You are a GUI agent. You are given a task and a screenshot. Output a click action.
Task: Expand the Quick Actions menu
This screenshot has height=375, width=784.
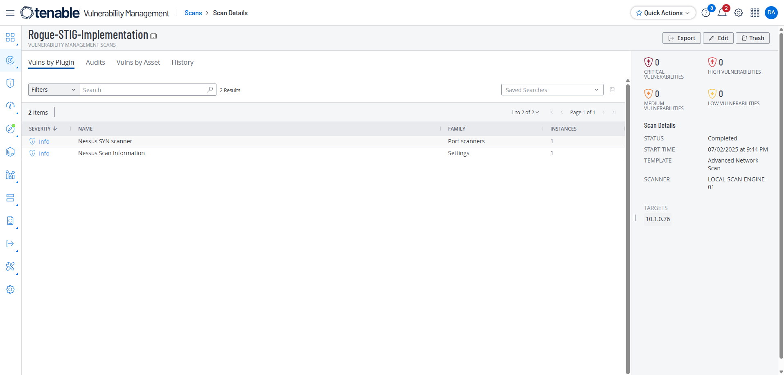click(x=663, y=13)
